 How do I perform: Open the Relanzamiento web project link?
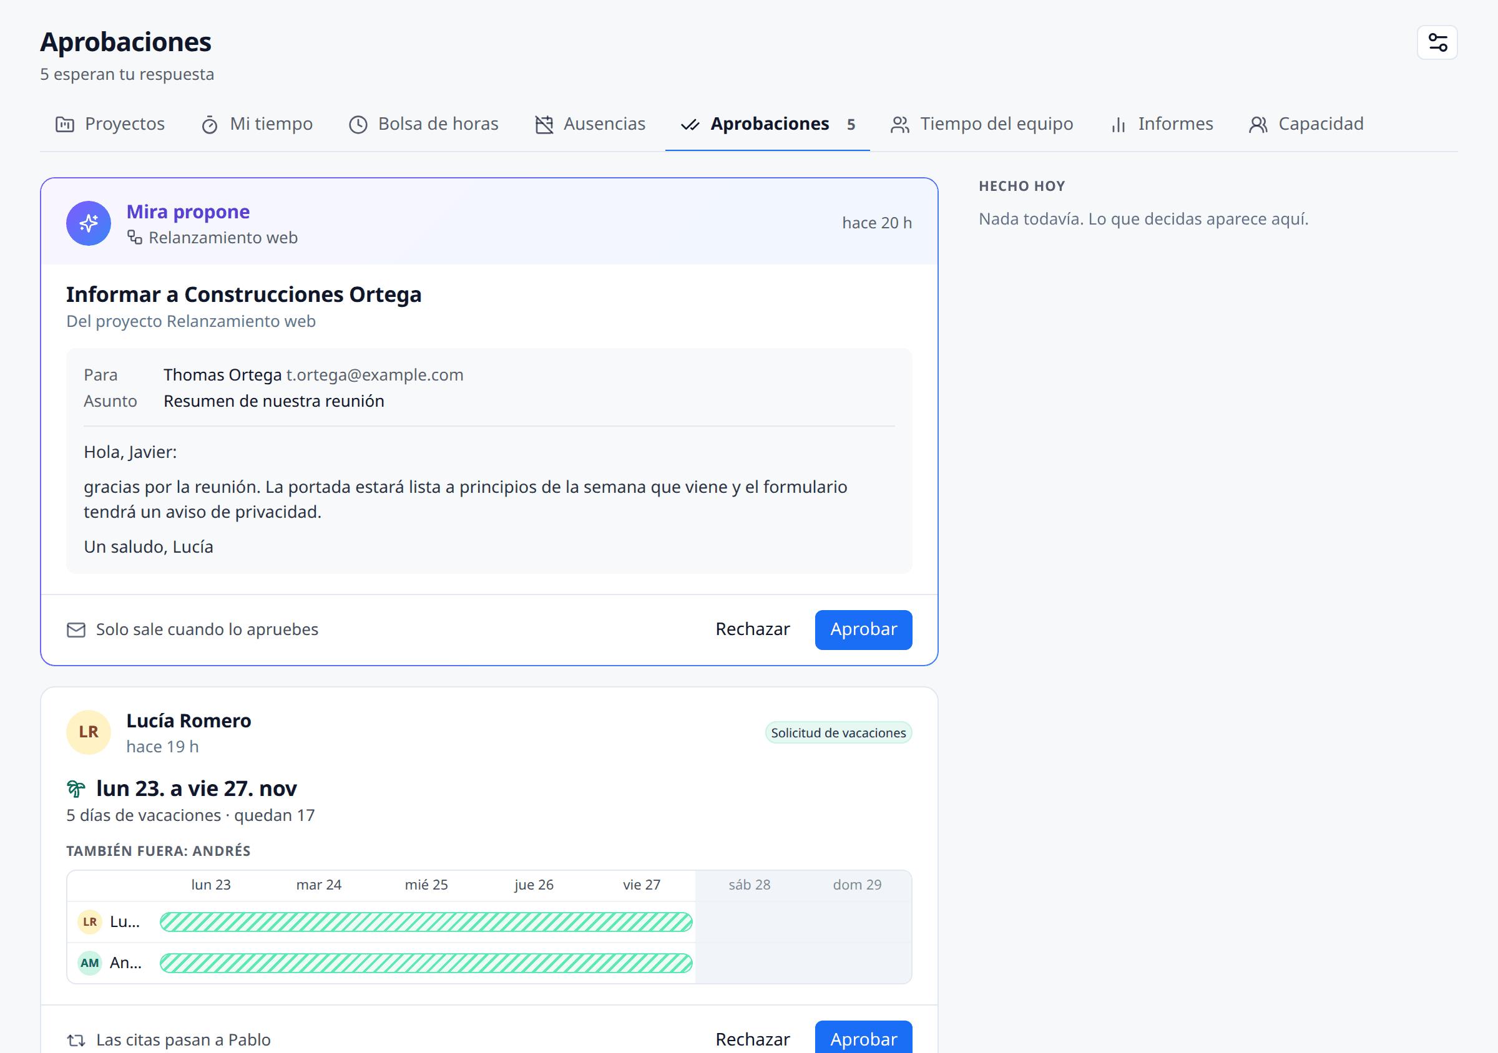tap(223, 237)
